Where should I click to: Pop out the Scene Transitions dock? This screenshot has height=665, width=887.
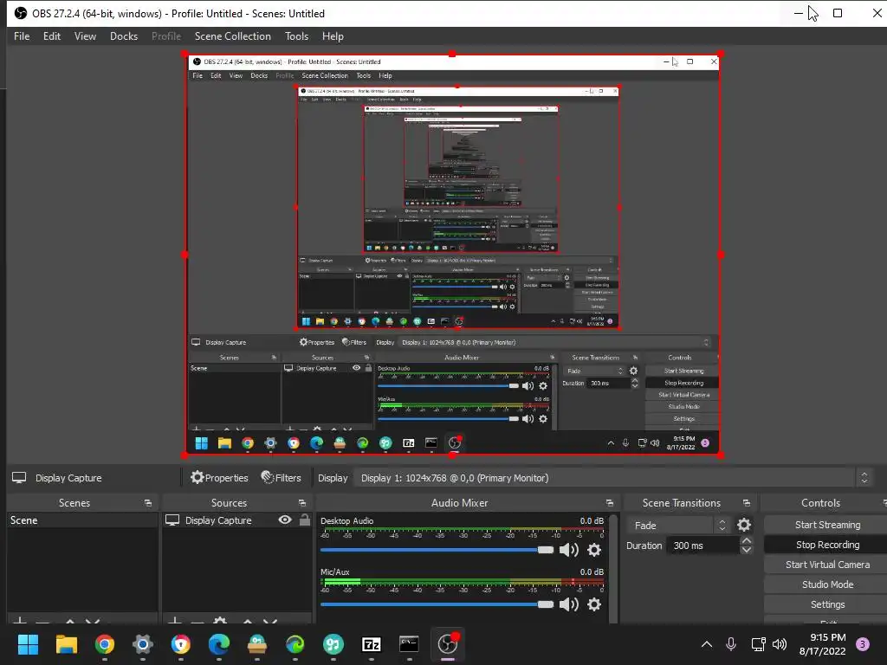coord(746,503)
